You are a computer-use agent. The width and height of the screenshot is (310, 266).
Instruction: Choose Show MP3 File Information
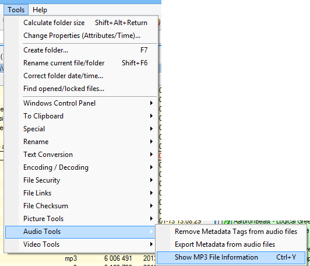pos(231,257)
